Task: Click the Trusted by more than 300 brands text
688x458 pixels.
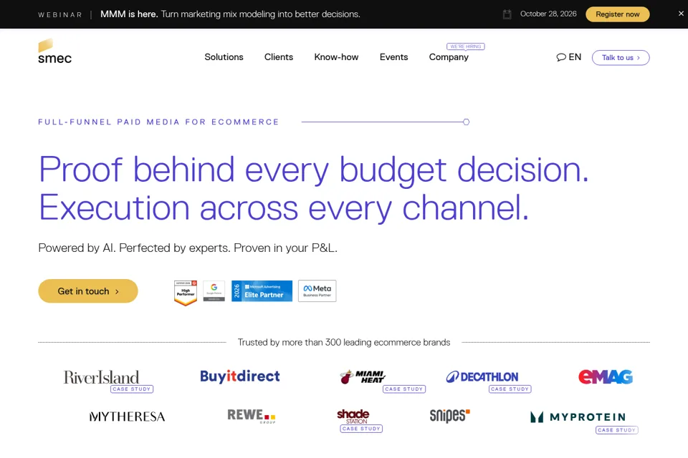Action: (344, 342)
